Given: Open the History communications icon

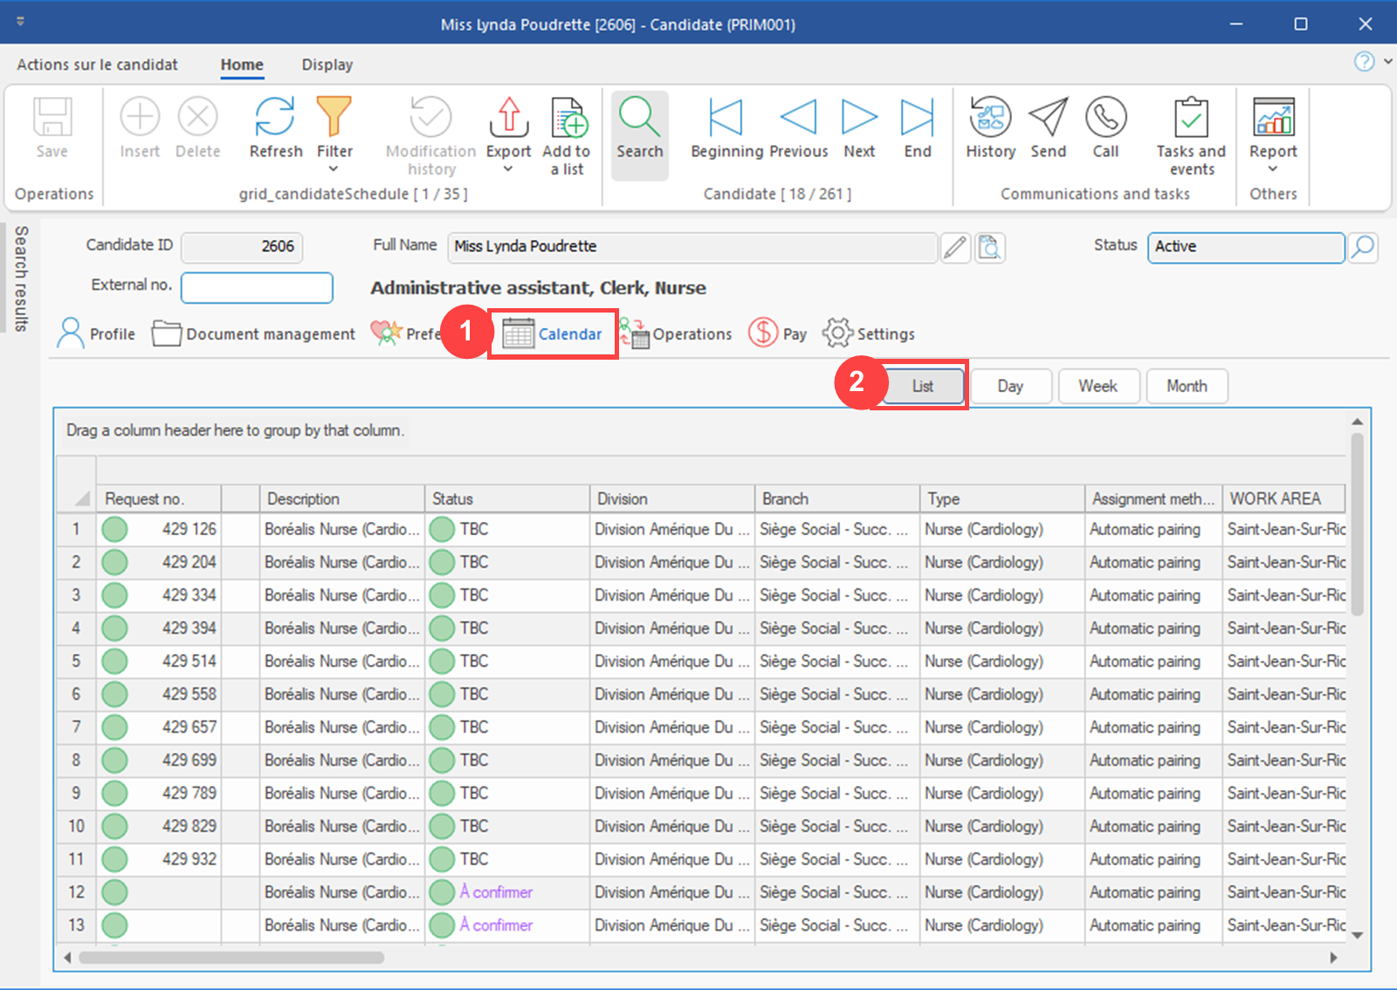Looking at the screenshot, I should pos(990,118).
